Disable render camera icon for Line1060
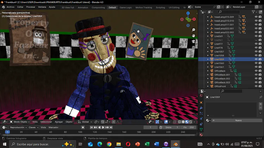 [x=260, y=63]
